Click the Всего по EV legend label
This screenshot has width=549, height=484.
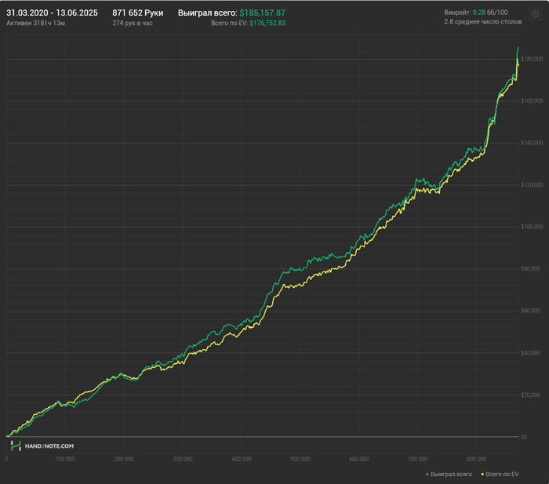(502, 474)
